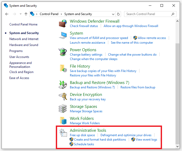The height and width of the screenshot is (151, 182).
Task: Open the Storage Spaces drives icon
Action: (63, 109)
